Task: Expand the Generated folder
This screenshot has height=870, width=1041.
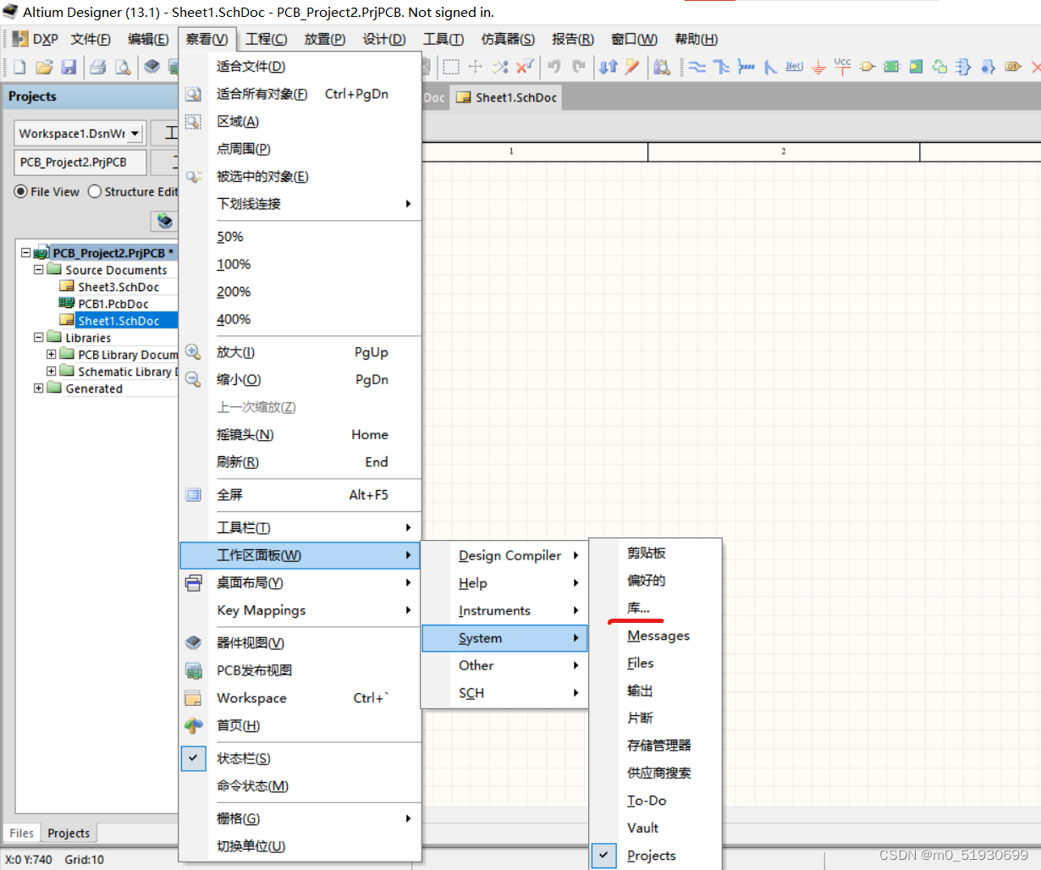Action: 38,388
